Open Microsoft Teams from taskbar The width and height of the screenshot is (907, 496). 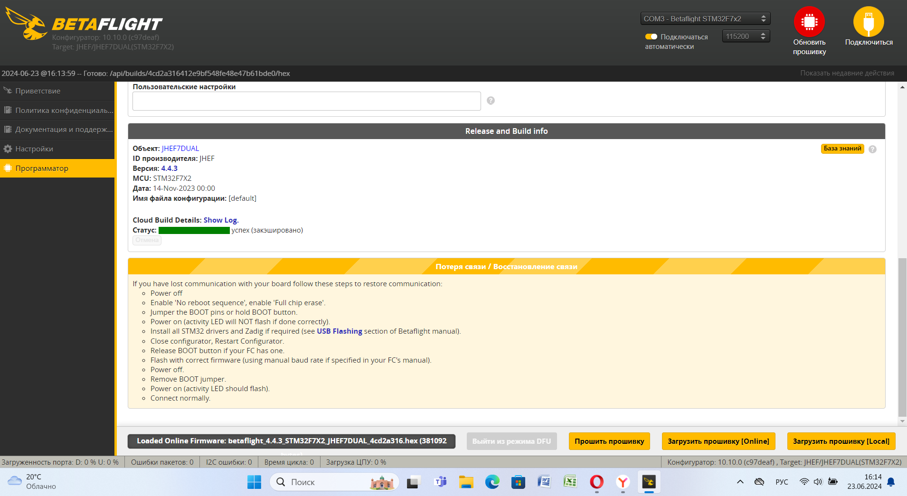pos(440,482)
